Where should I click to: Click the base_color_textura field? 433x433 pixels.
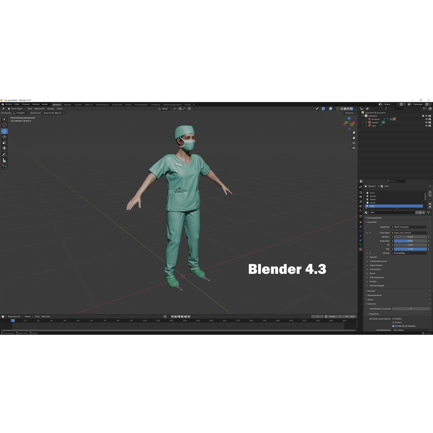coord(409,233)
